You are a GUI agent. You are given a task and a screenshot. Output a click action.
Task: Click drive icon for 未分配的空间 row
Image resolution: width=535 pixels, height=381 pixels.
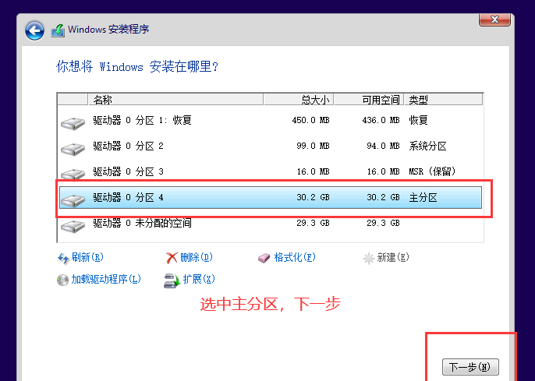pos(73,226)
